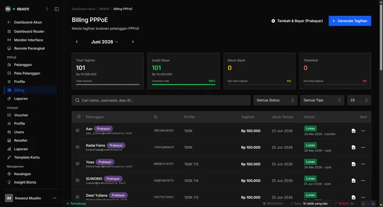Check the box for Yose row

[77, 164]
